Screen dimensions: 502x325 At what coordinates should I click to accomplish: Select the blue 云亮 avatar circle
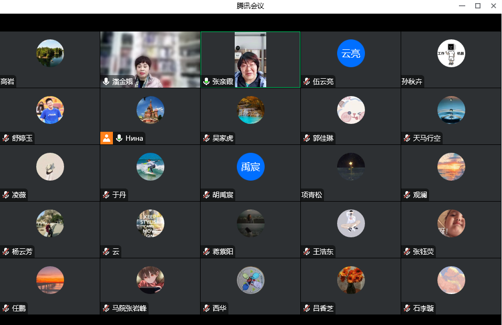(x=351, y=54)
